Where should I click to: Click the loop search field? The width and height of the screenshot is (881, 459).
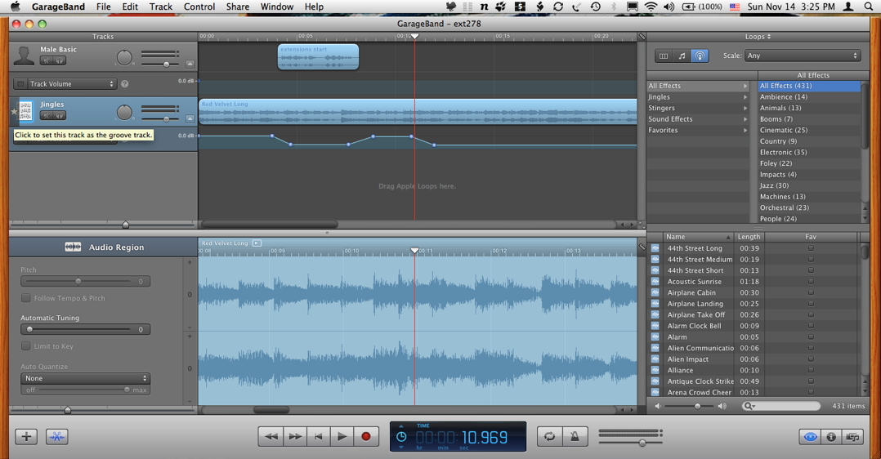tap(781, 406)
